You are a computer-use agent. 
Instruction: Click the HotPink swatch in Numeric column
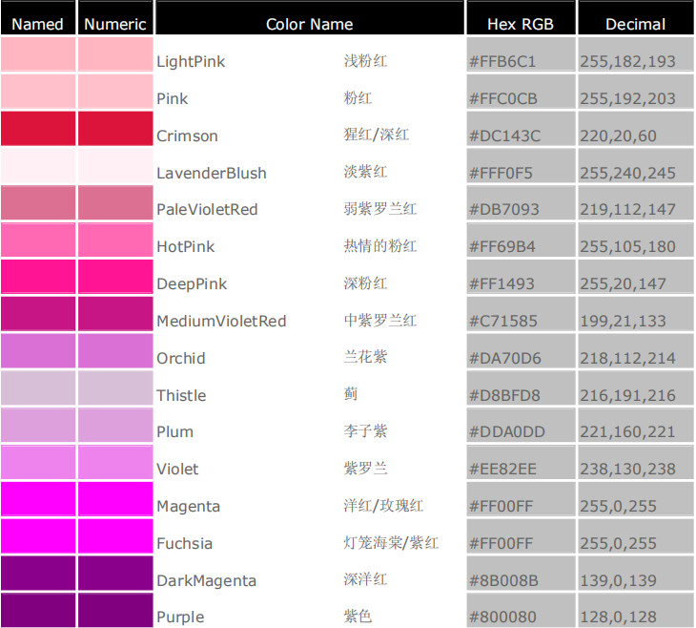point(115,240)
